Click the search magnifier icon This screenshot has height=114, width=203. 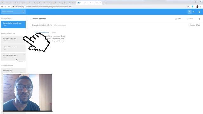[23, 12]
